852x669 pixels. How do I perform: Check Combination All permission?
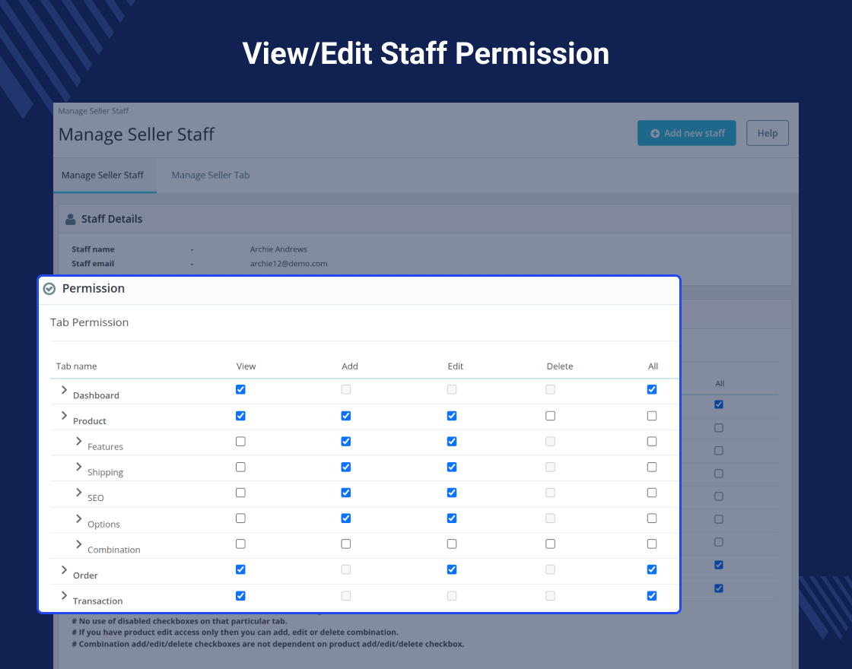(x=652, y=544)
